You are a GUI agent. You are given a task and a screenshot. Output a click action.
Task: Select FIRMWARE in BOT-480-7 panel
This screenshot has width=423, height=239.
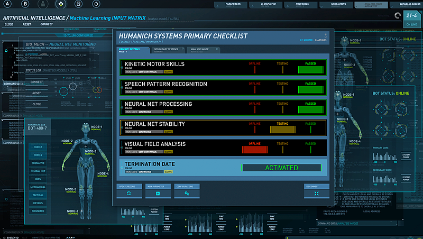(38, 211)
